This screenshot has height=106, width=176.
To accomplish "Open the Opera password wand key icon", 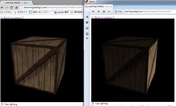I will pos(109,11).
